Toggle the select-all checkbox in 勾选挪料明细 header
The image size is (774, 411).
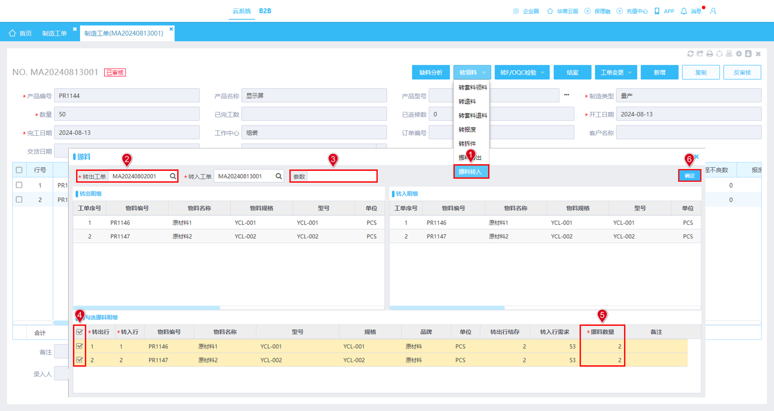(79, 332)
